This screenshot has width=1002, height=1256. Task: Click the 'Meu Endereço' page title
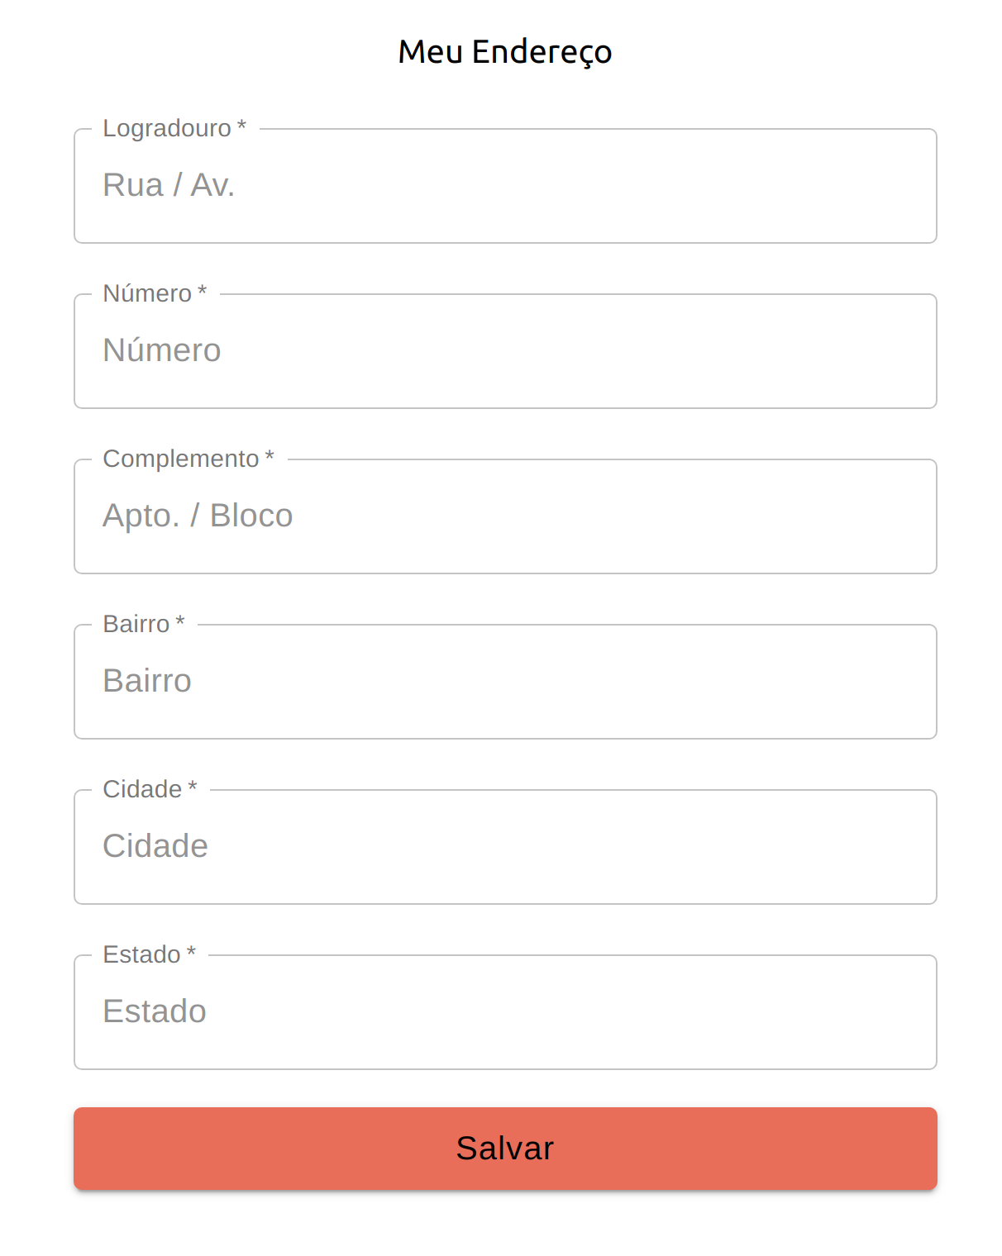[504, 51]
